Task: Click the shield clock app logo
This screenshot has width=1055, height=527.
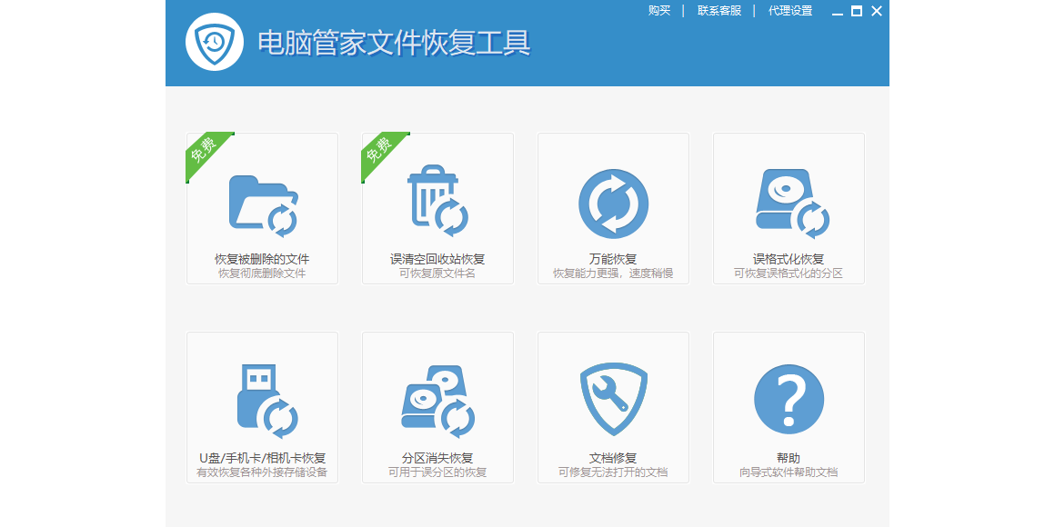Action: (215, 42)
